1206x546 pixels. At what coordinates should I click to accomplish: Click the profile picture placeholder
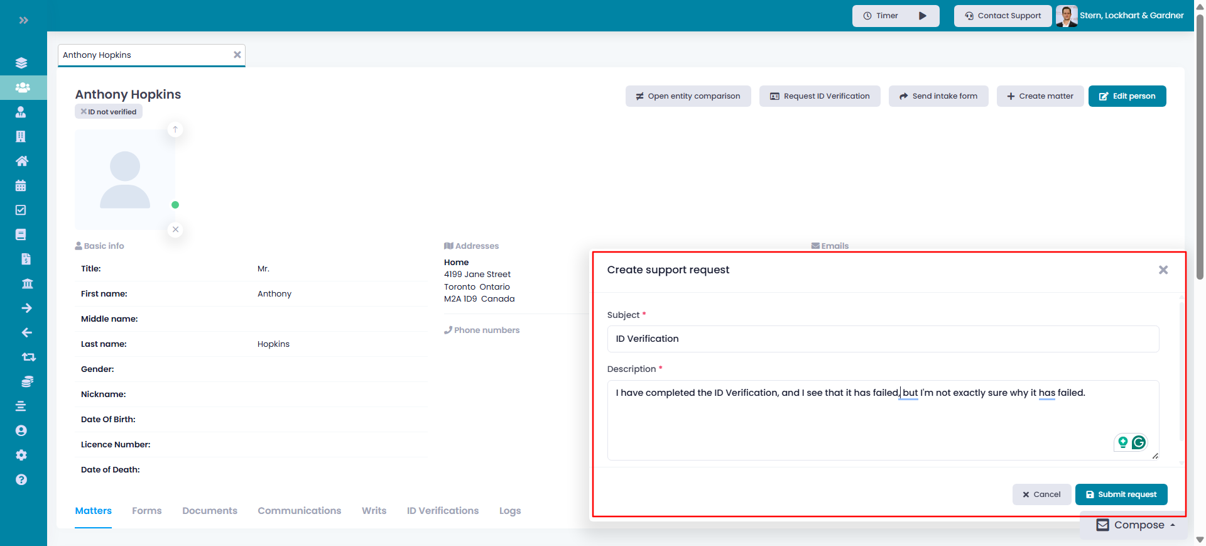125,180
